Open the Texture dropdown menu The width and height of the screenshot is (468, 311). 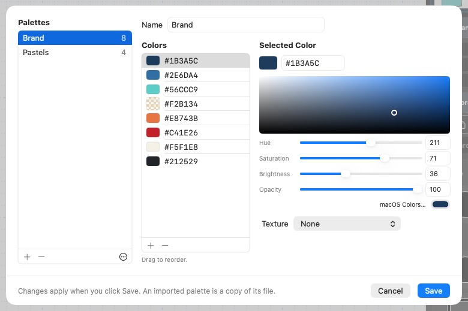(347, 224)
